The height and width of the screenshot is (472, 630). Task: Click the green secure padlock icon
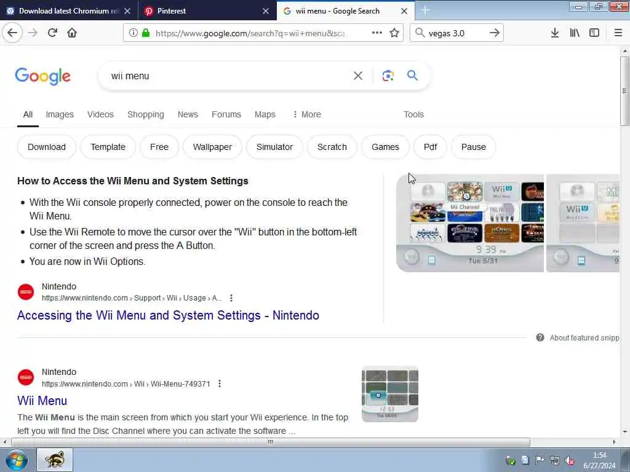coord(146,33)
